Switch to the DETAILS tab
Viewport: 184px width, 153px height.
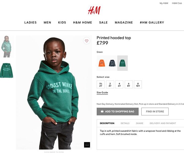(x=125, y=123)
